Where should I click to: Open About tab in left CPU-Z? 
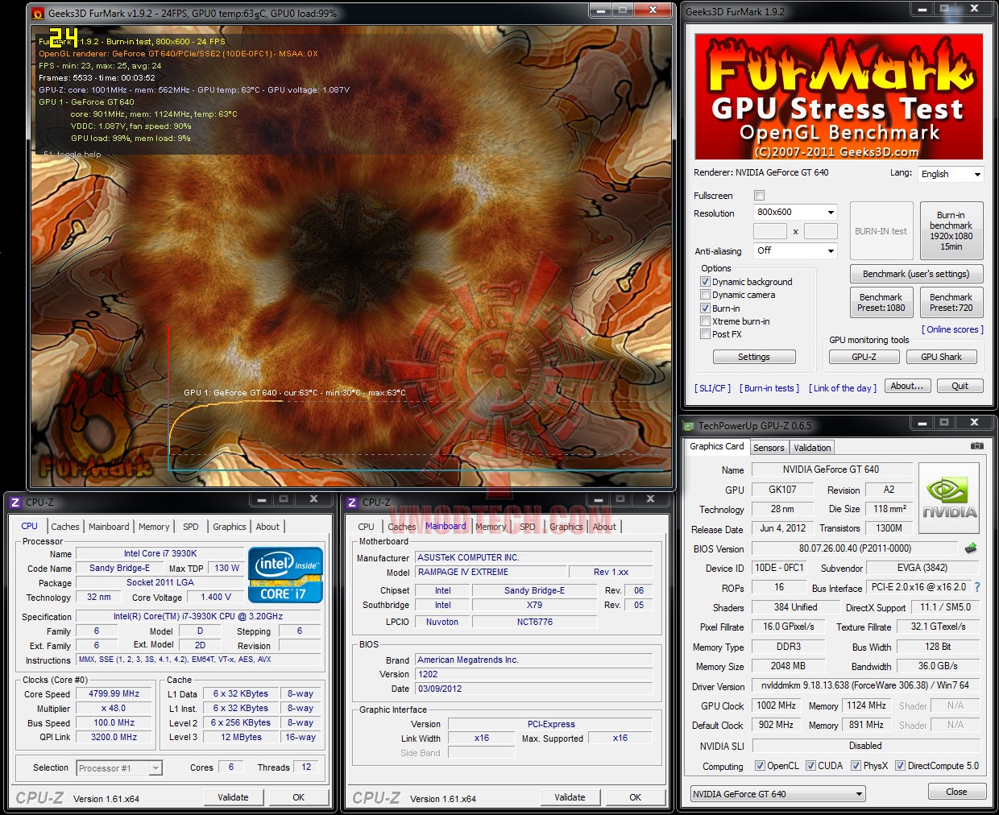[x=267, y=527]
